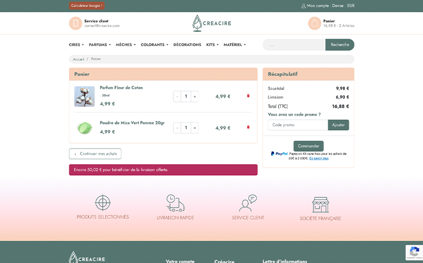Viewport: 423px width, 263px height.
Task: Click the green mica powder thumbnail
Action: (85, 127)
